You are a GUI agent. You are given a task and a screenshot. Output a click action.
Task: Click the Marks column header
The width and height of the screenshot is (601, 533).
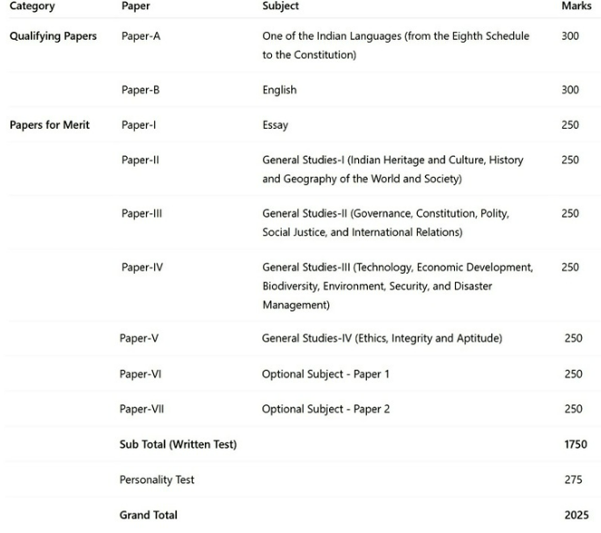[577, 5]
